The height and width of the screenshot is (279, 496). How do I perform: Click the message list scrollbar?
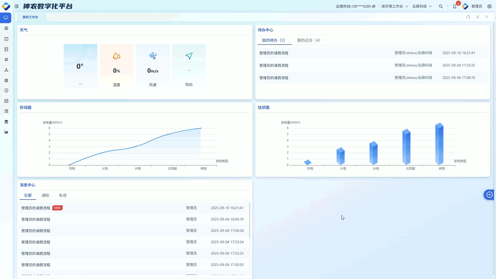[x=250, y=221]
